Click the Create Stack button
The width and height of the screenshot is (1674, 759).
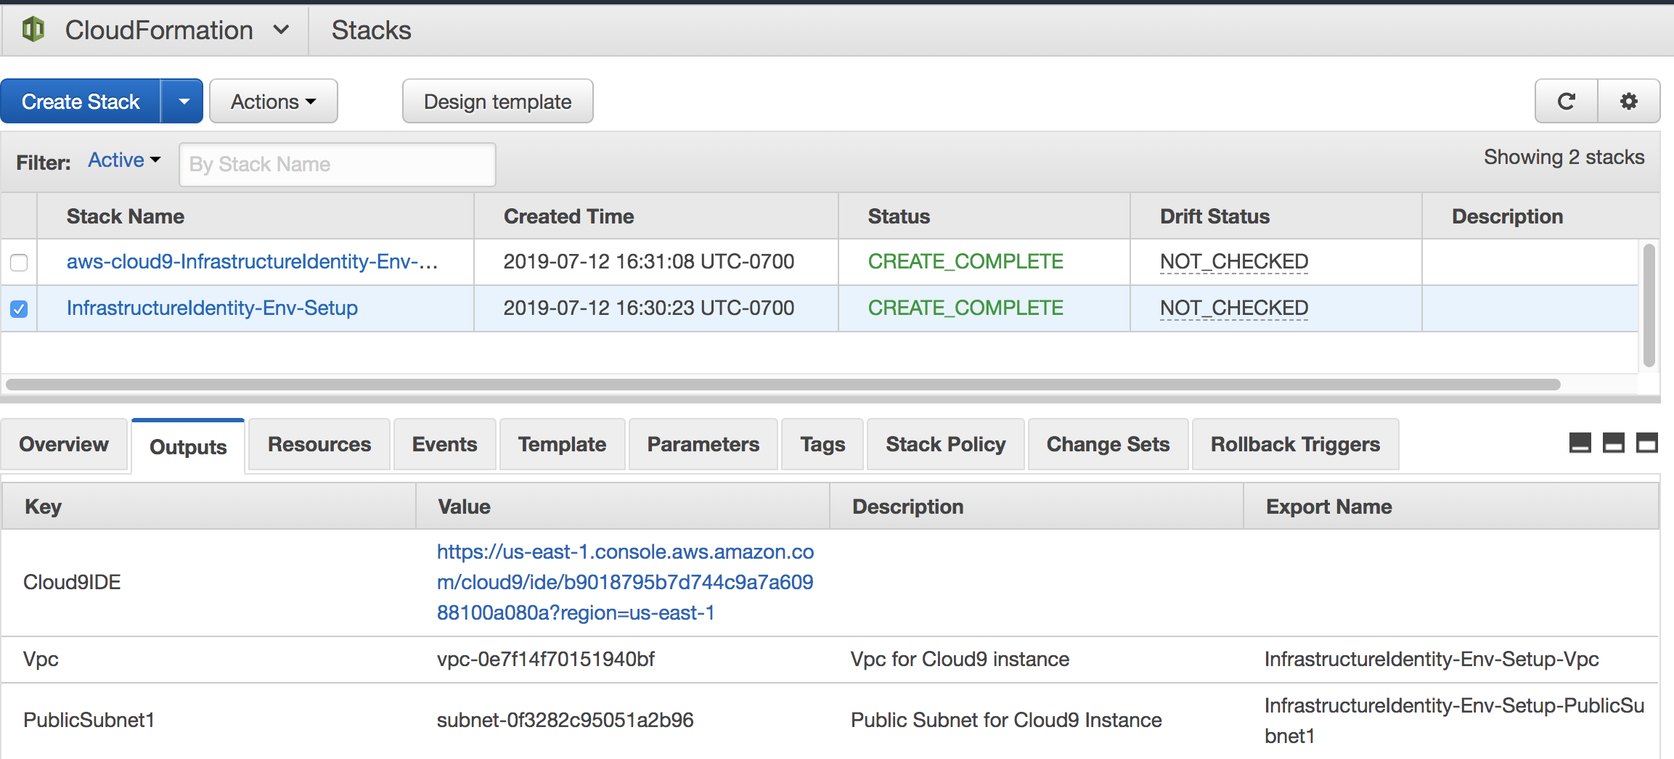[81, 101]
